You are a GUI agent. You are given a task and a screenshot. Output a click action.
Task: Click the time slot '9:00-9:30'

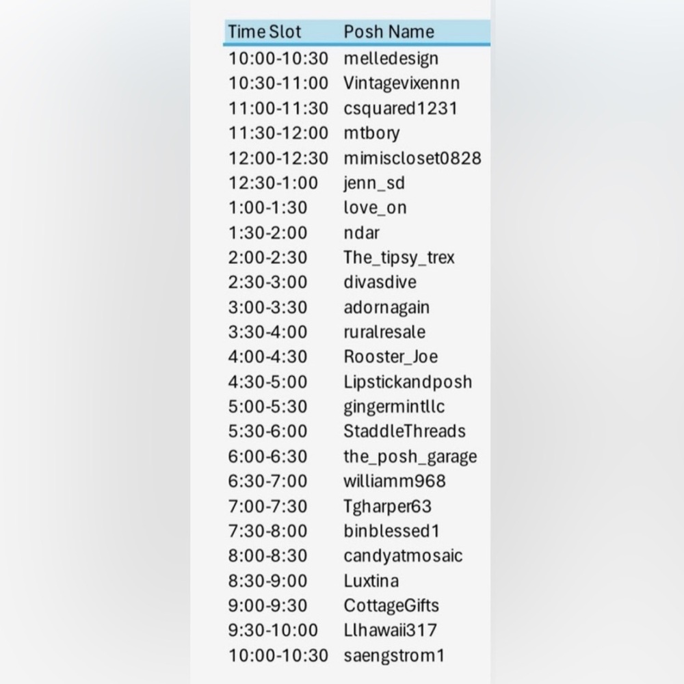(268, 606)
